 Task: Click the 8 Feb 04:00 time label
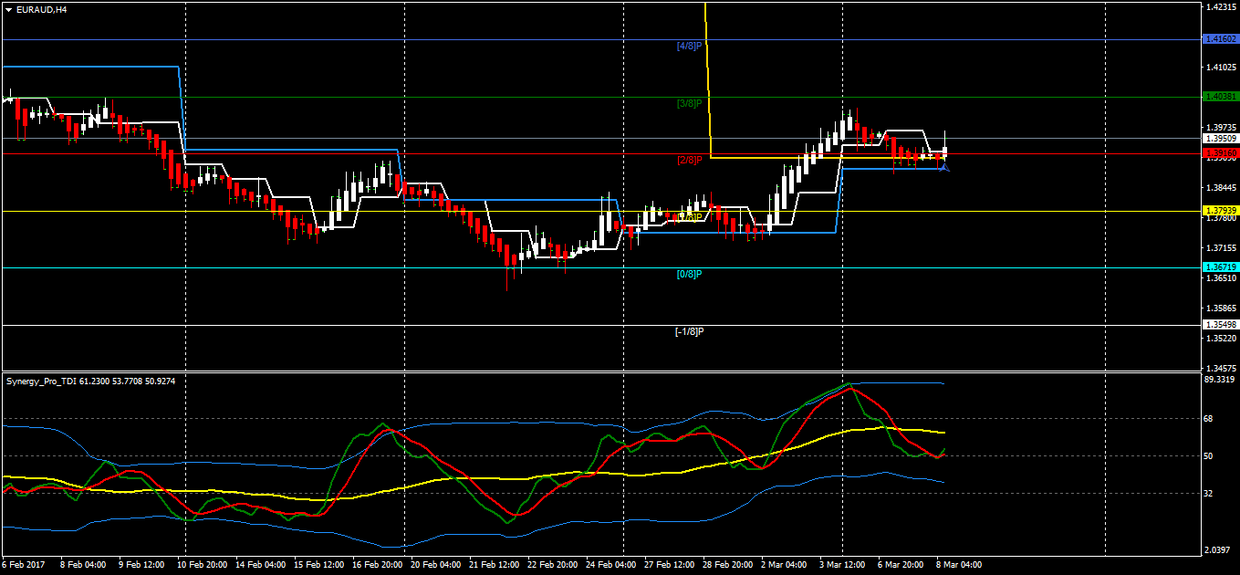tap(83, 564)
